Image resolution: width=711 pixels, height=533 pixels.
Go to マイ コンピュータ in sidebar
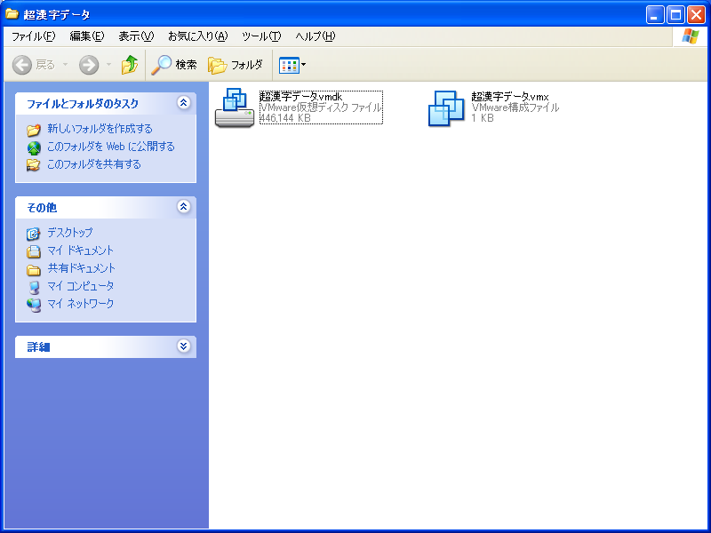coord(80,286)
